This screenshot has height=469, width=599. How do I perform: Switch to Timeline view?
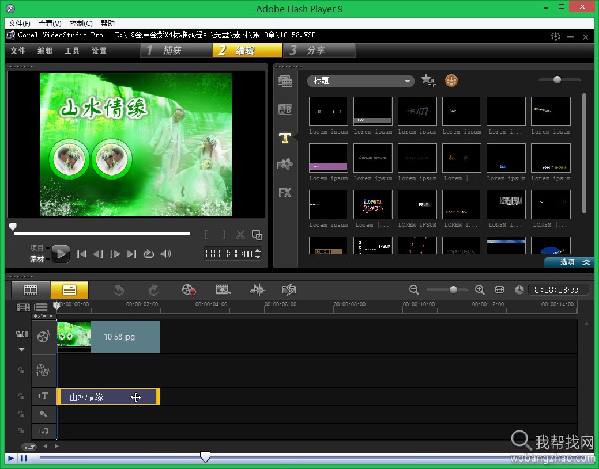pos(69,290)
